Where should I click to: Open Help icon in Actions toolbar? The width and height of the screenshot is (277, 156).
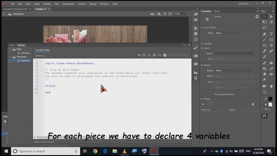(x=164, y=55)
